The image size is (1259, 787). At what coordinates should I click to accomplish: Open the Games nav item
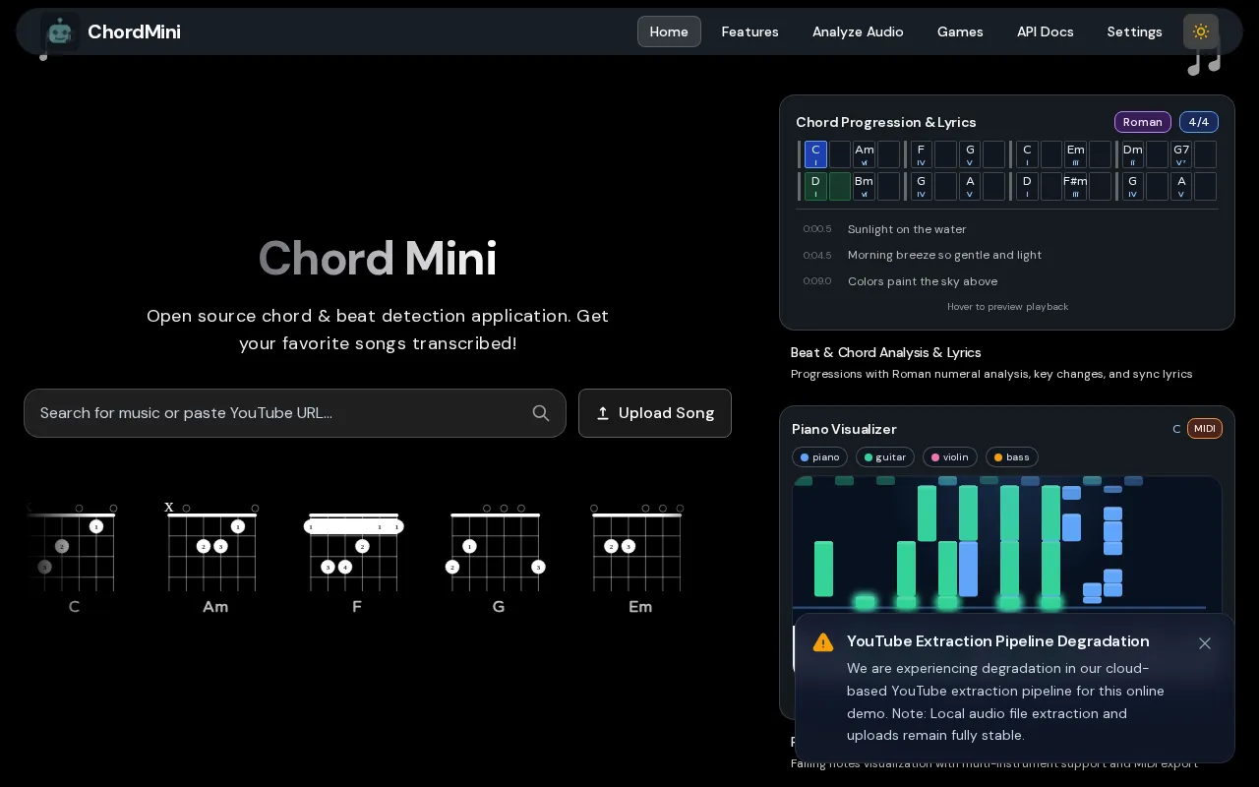point(960,31)
